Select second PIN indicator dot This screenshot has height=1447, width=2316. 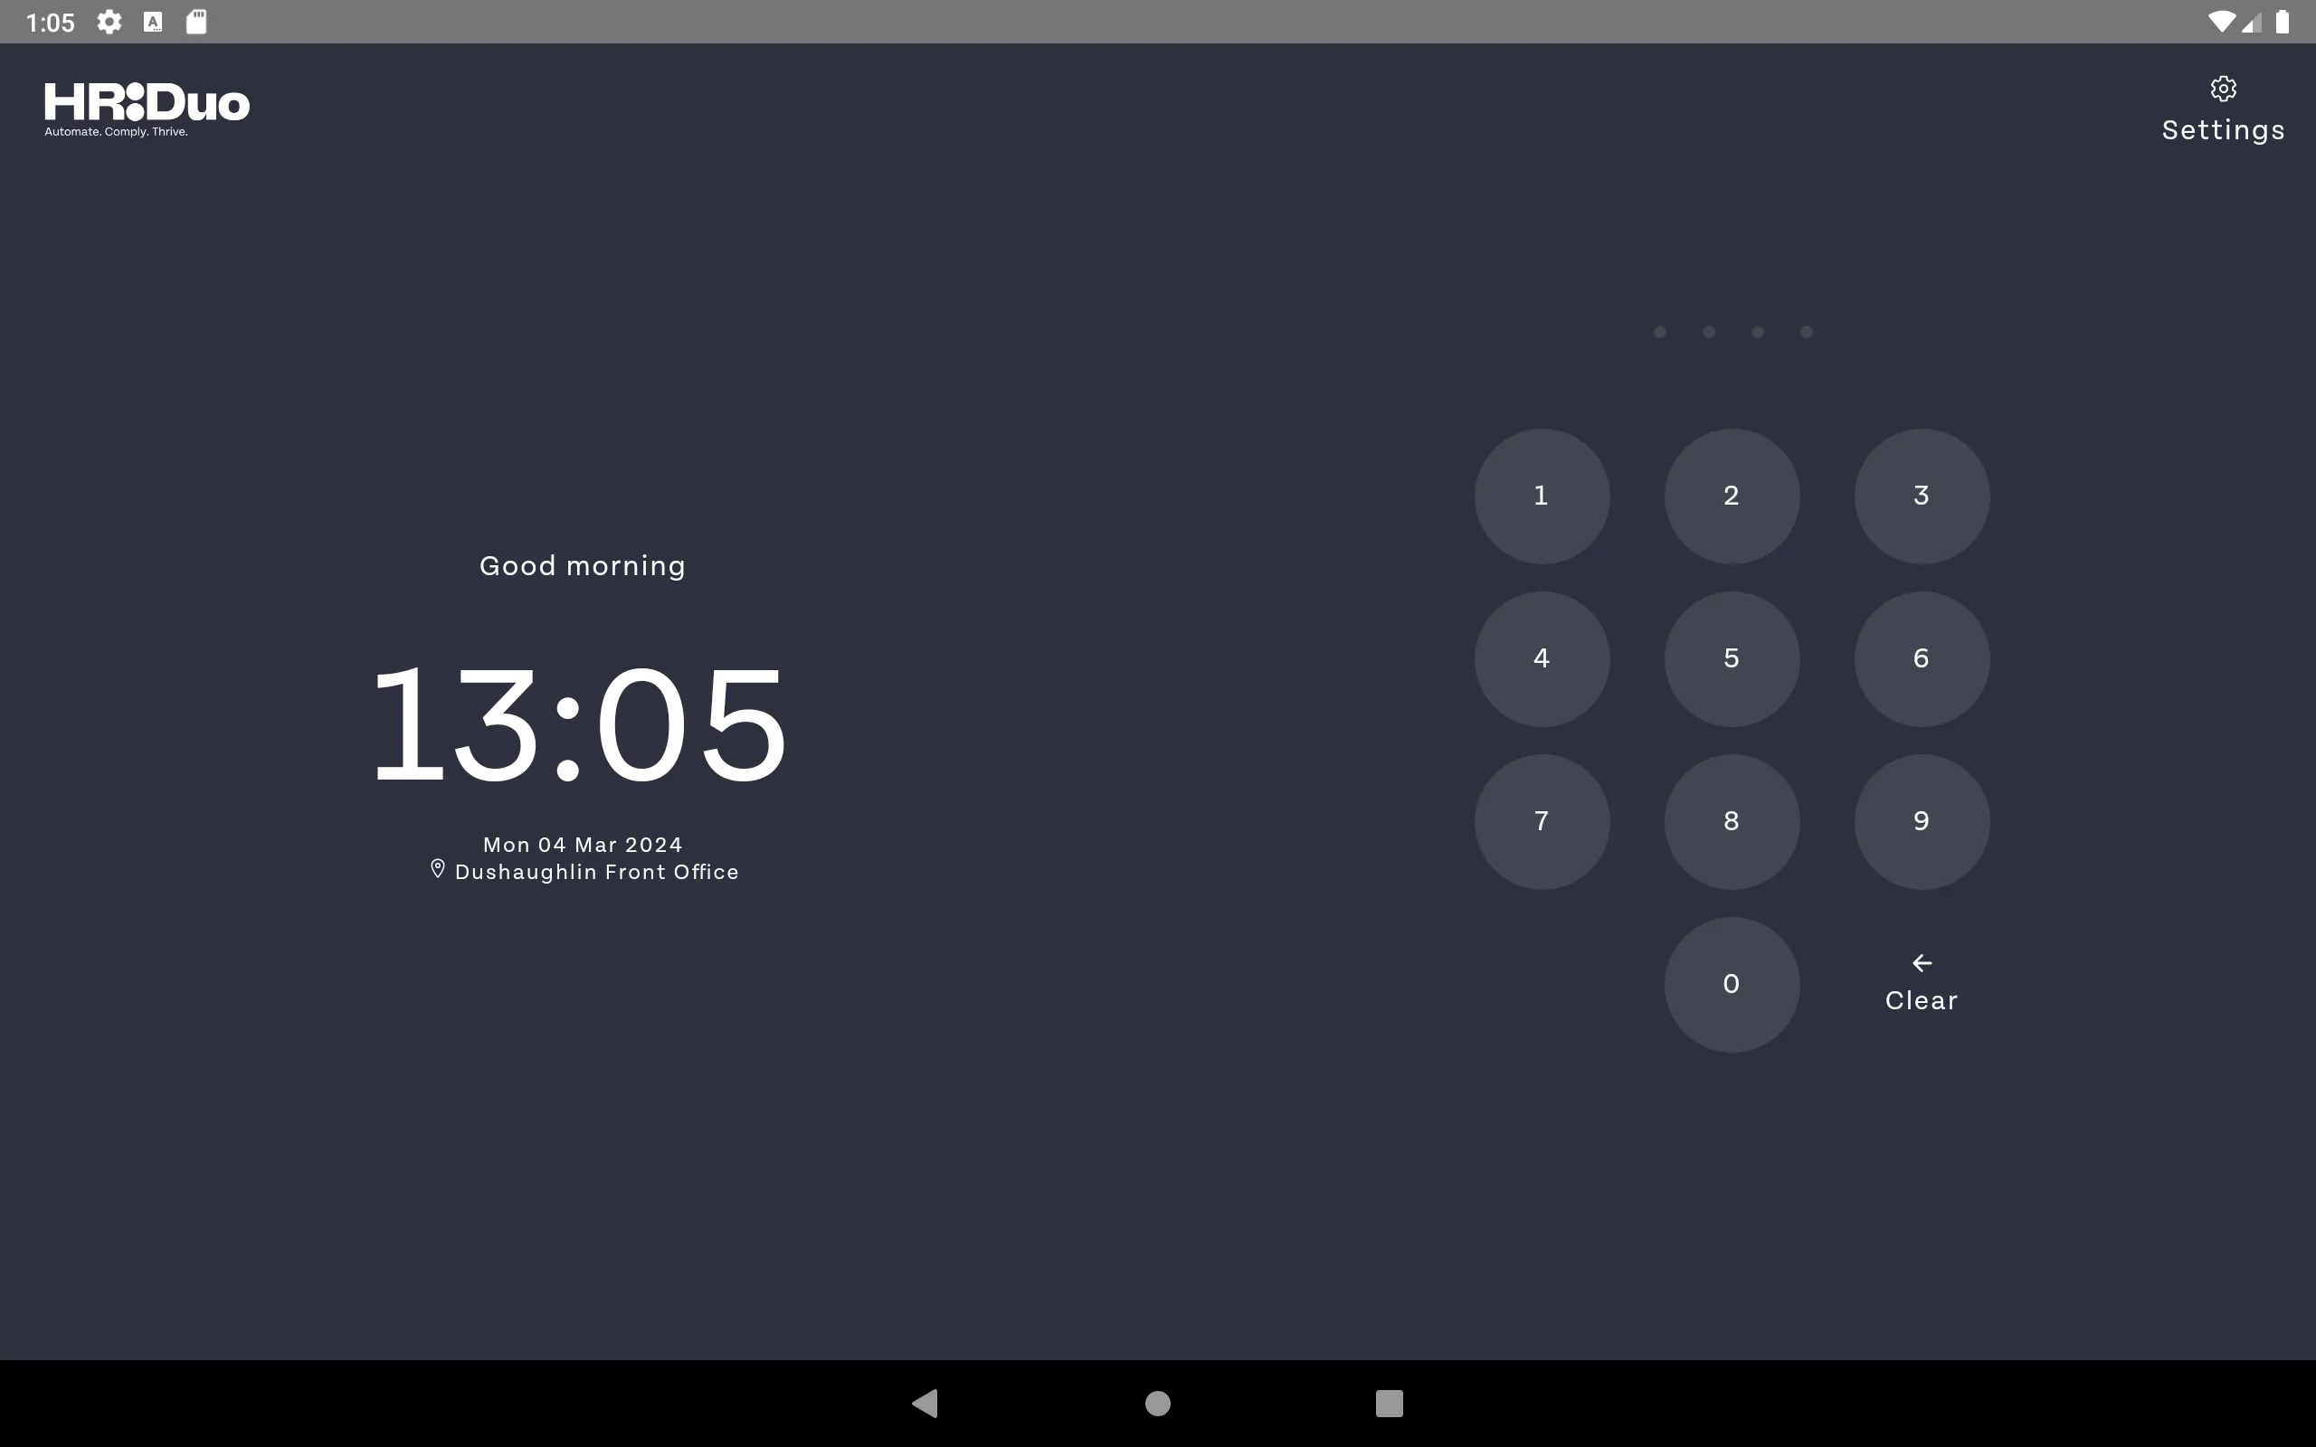click(x=1709, y=332)
